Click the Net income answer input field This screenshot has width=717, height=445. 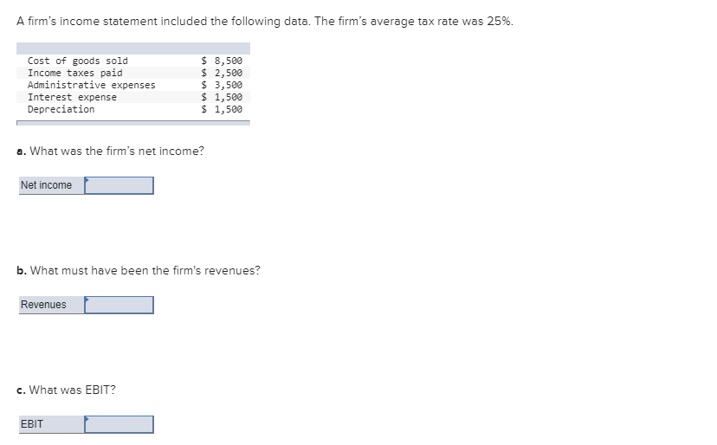coord(119,185)
